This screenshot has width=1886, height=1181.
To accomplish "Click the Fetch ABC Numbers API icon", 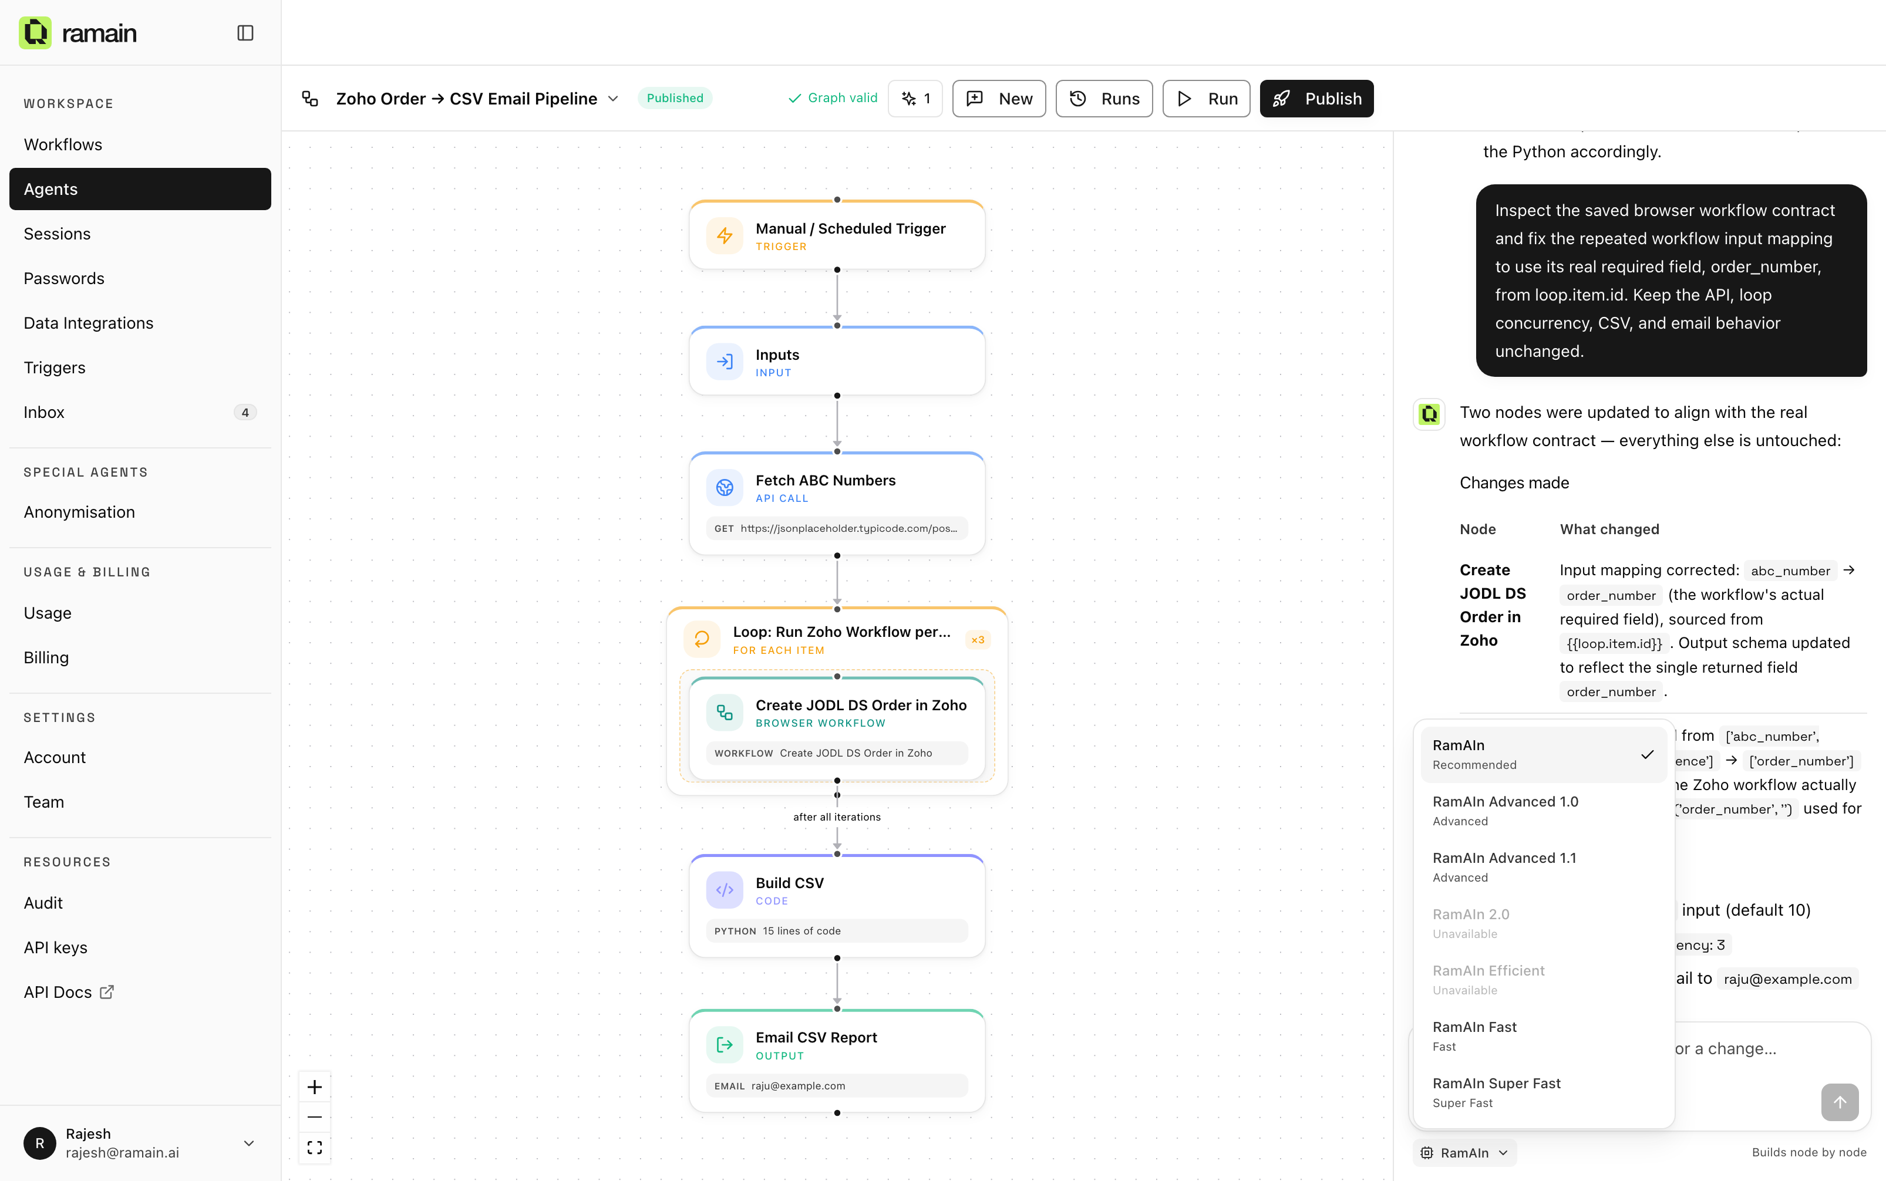I will click(x=724, y=487).
